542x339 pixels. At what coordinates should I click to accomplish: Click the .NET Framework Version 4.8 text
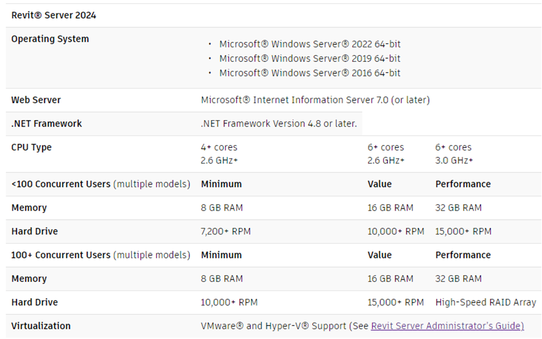[279, 124]
